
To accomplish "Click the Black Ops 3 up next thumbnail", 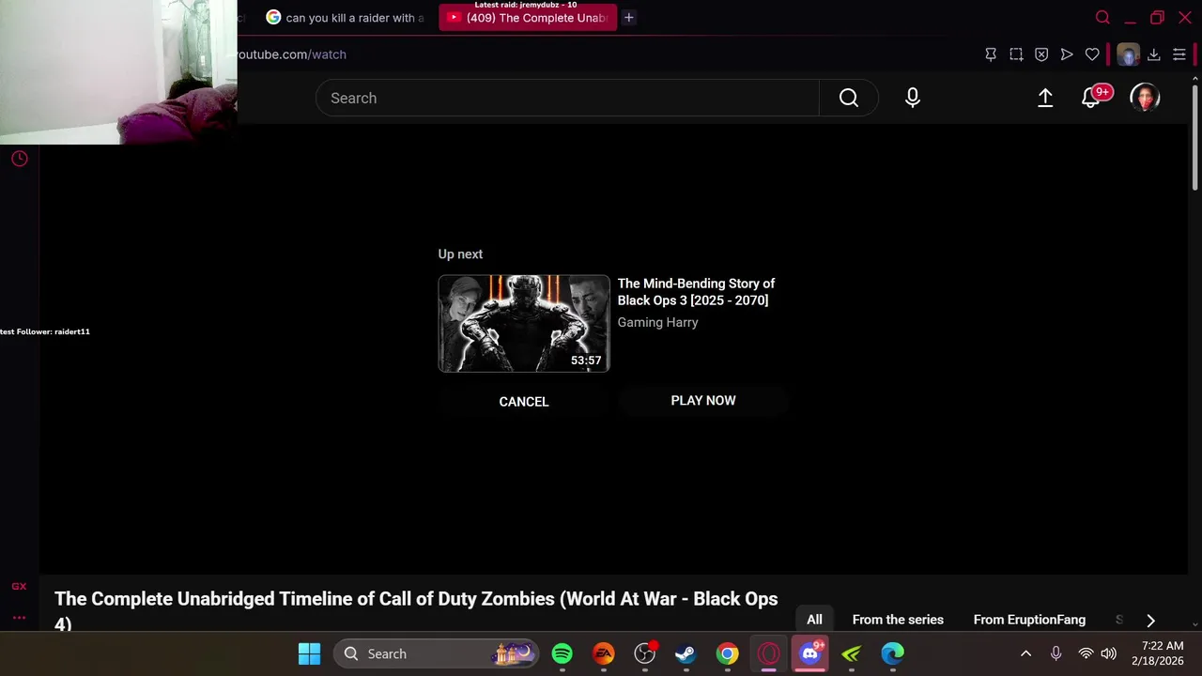I will coord(524,324).
